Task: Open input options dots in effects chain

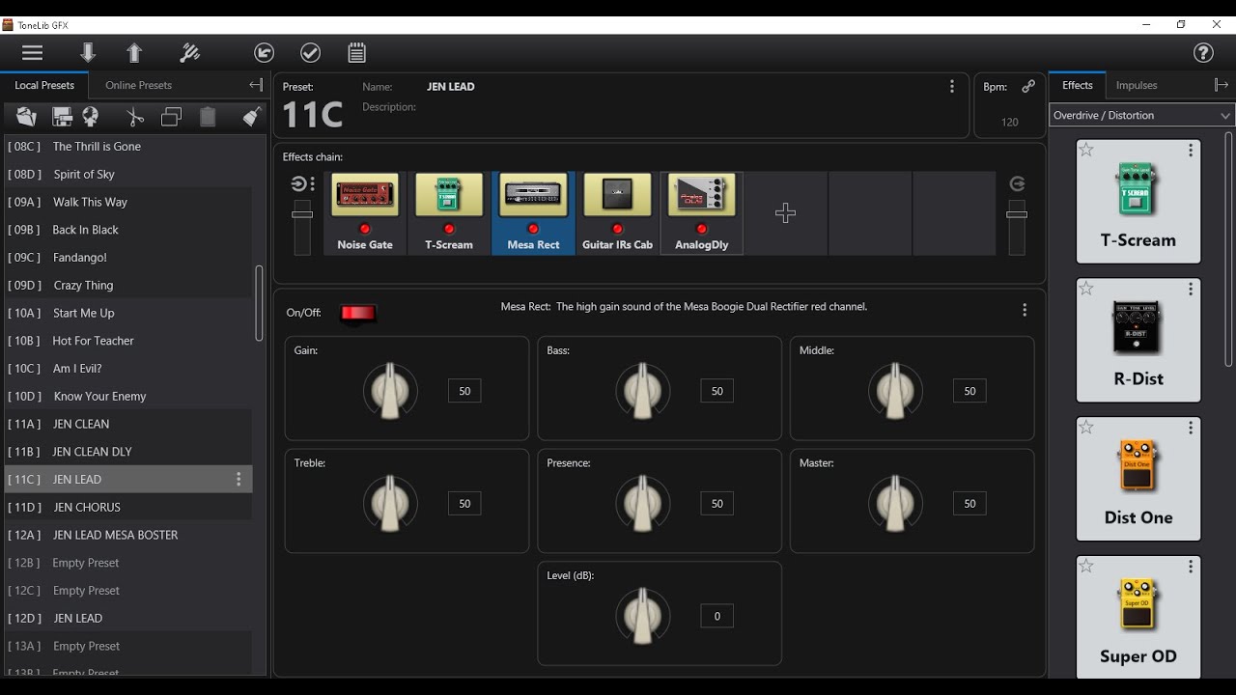Action: tap(312, 183)
